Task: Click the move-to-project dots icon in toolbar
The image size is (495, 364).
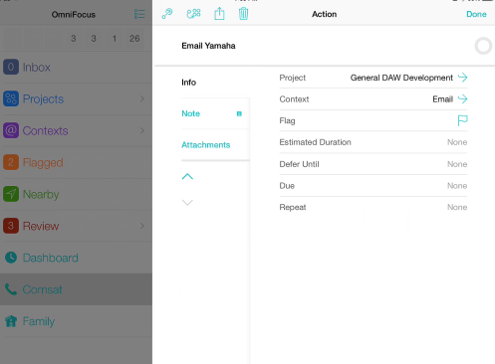Action: point(193,14)
